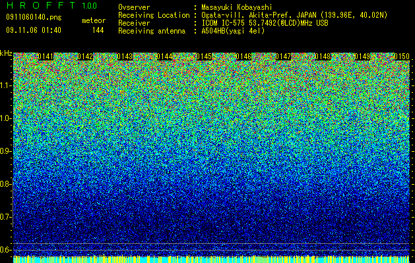Click the date 09.11.06 01:40 text

pyautogui.click(x=34, y=30)
